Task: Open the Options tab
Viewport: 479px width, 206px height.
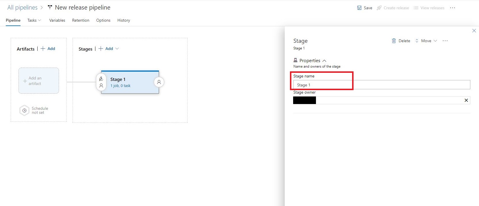Action: coord(103,20)
